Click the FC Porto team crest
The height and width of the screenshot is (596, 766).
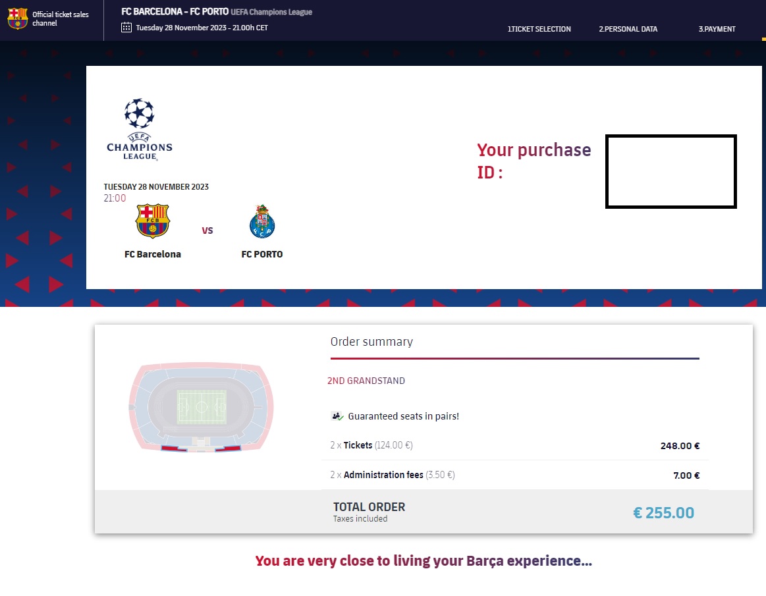pos(262,221)
